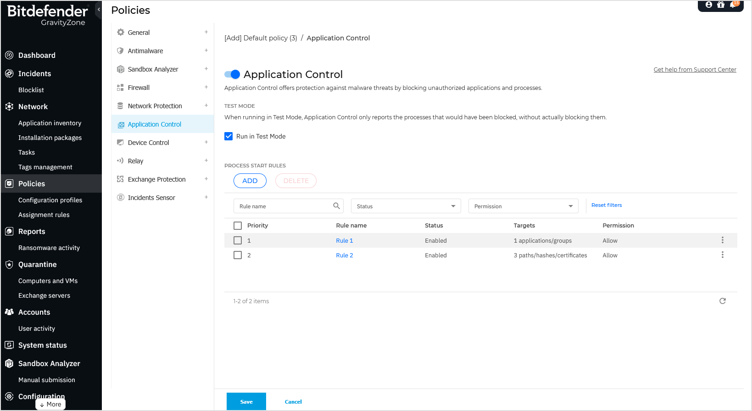Click the Relay signal icon
The height and width of the screenshot is (411, 752).
click(121, 161)
